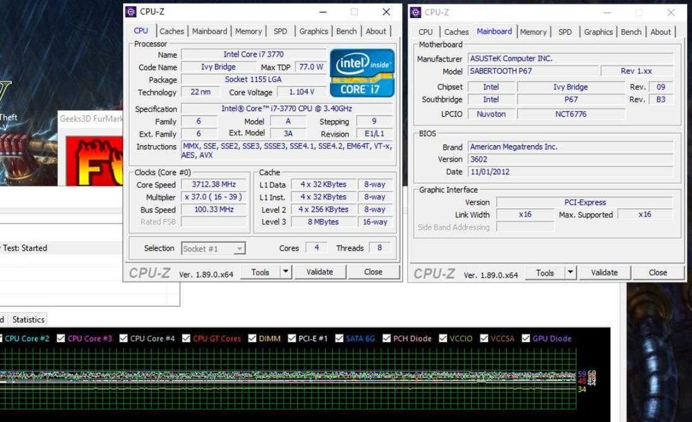Click the Bus Speed '100.33 MHz' value
The height and width of the screenshot is (422, 692).
214,209
